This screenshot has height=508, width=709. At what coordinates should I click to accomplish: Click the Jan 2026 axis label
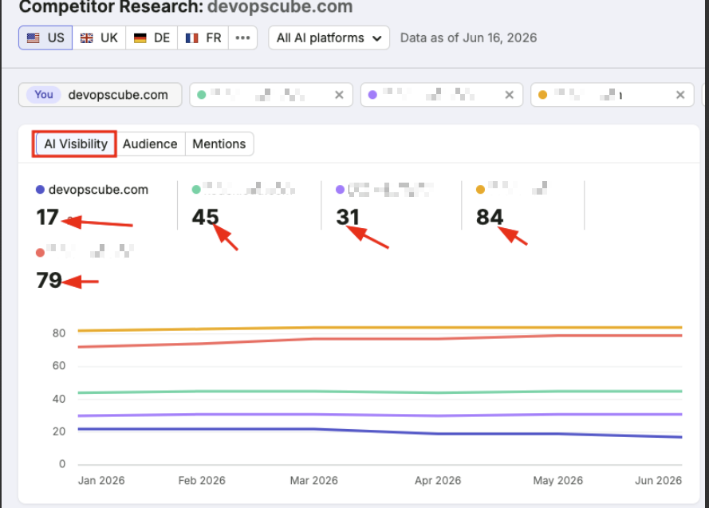click(101, 480)
